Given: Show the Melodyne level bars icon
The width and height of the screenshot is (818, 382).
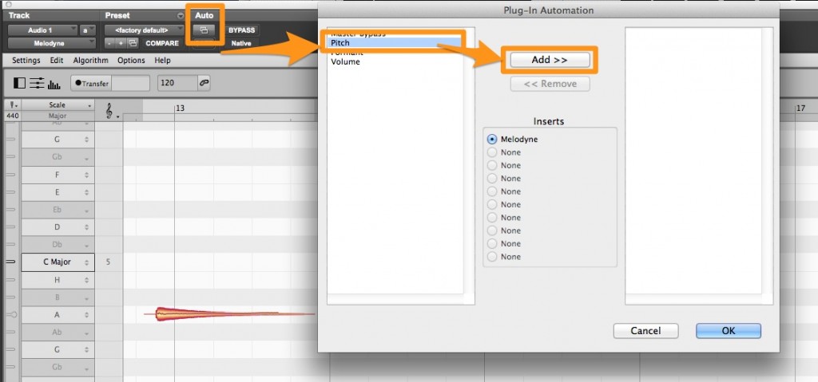Looking at the screenshot, I should (x=54, y=84).
